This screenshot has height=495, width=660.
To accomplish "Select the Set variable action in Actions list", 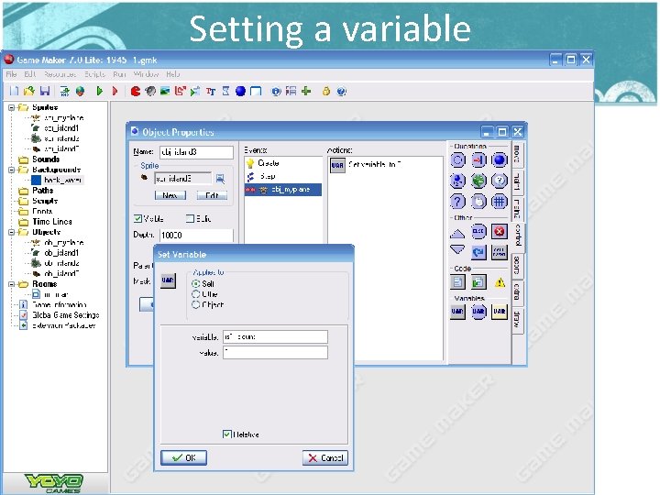I will pyautogui.click(x=385, y=165).
